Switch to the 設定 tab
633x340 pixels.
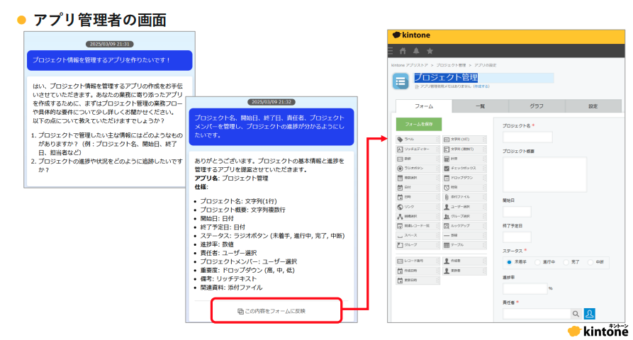593,106
